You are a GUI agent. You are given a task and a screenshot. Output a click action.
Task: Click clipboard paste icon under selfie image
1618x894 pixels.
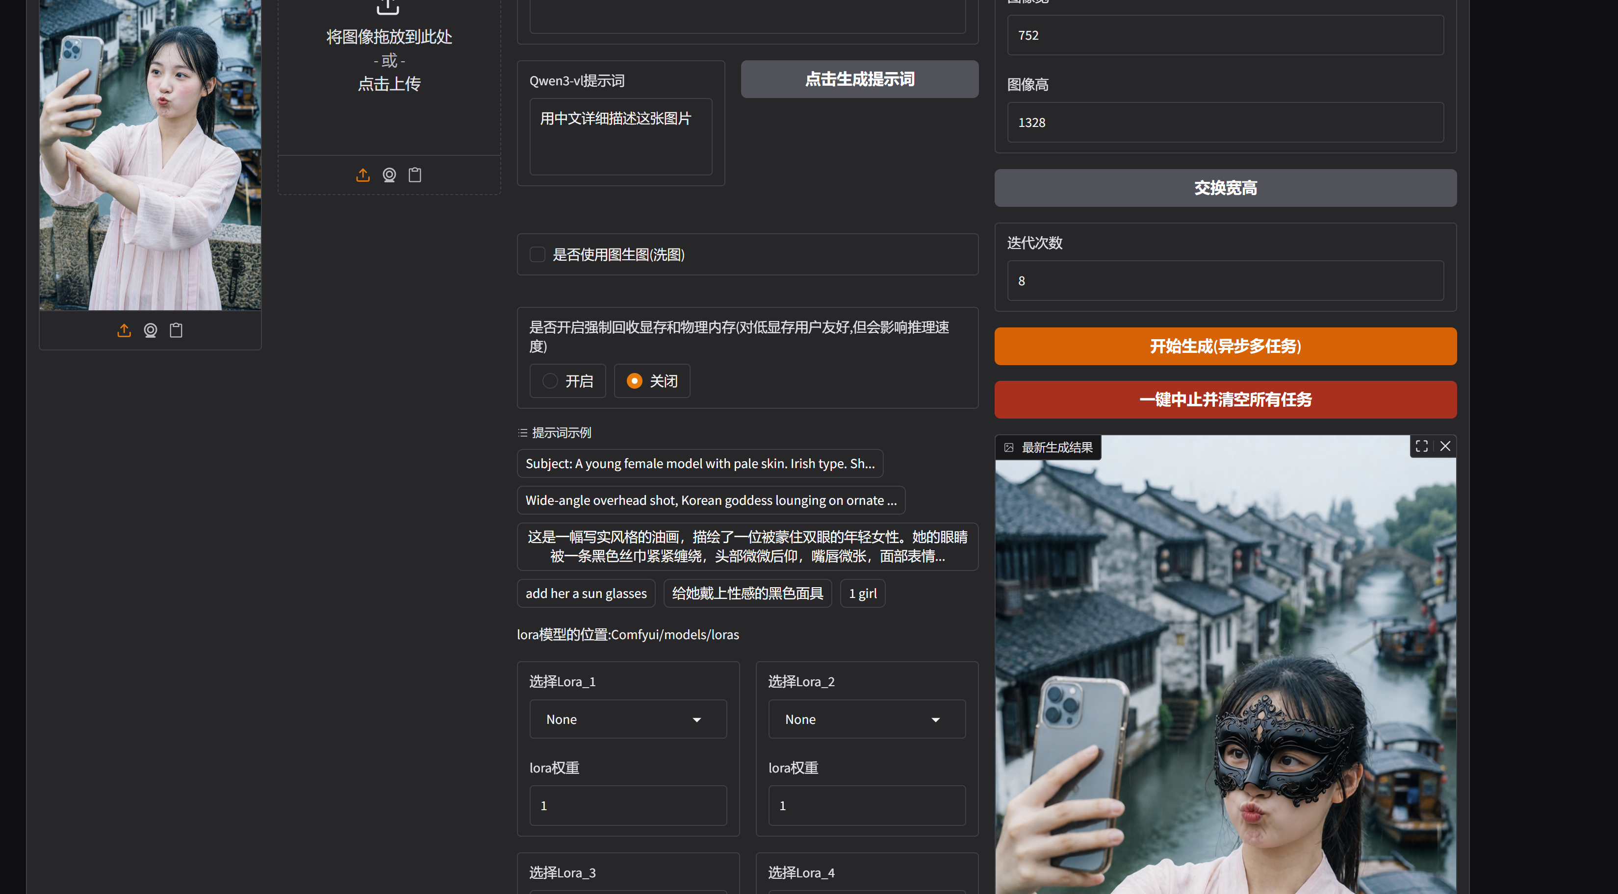(x=176, y=330)
